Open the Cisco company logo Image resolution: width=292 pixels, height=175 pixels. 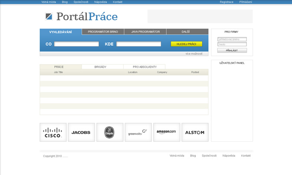[53, 132]
